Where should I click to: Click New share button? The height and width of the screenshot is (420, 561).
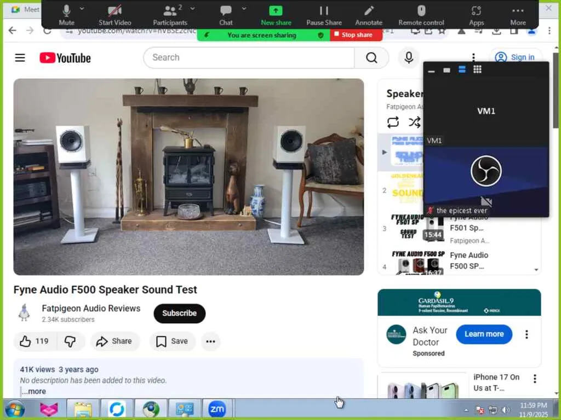click(x=276, y=15)
